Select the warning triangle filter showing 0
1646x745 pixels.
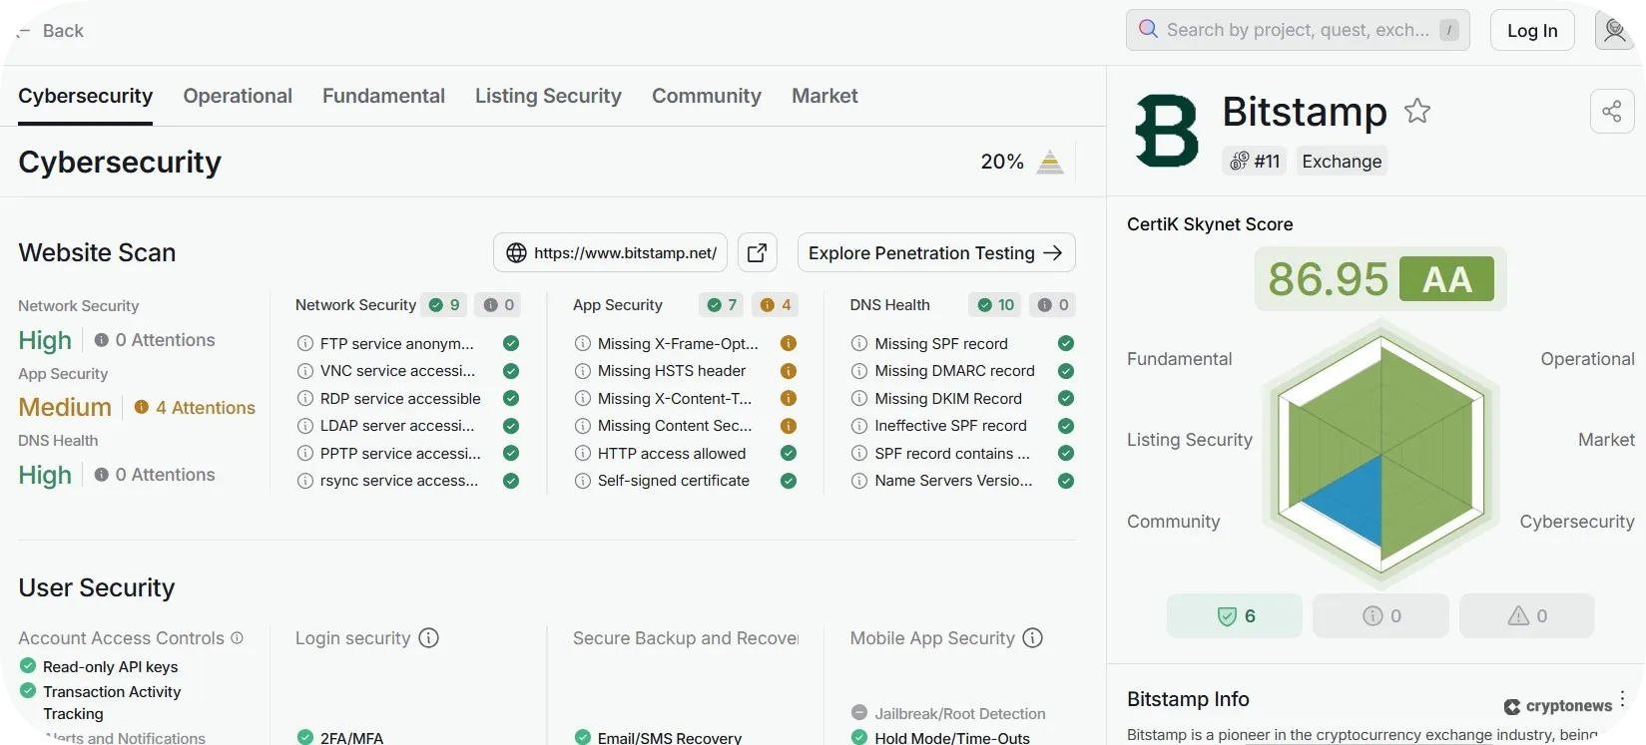1526,616
